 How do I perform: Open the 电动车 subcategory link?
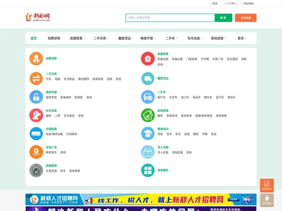click(x=197, y=97)
